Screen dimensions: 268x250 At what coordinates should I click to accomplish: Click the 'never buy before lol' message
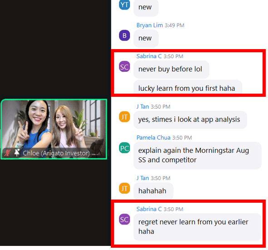point(171,70)
